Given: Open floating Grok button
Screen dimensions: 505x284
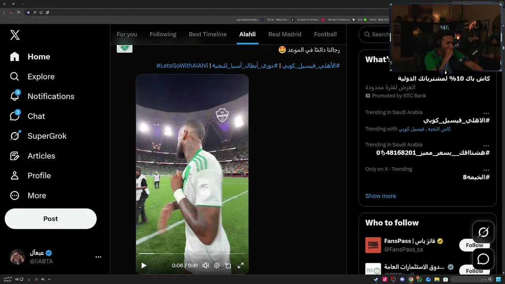Looking at the screenshot, I should (x=483, y=232).
